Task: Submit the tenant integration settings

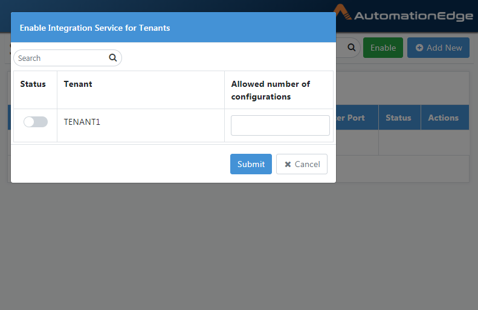Action: pyautogui.click(x=251, y=164)
